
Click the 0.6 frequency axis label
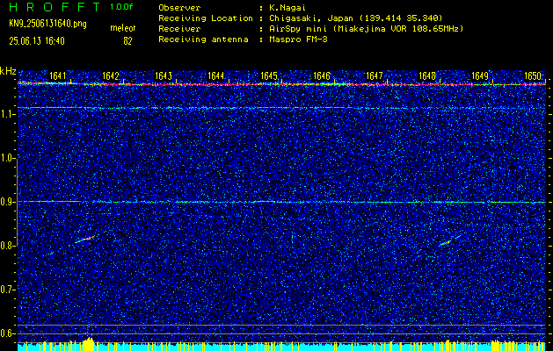coord(8,333)
